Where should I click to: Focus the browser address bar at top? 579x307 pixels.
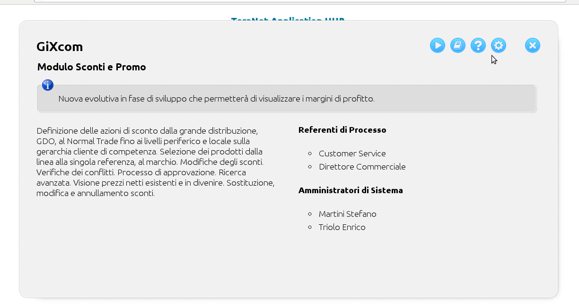(300, 1)
